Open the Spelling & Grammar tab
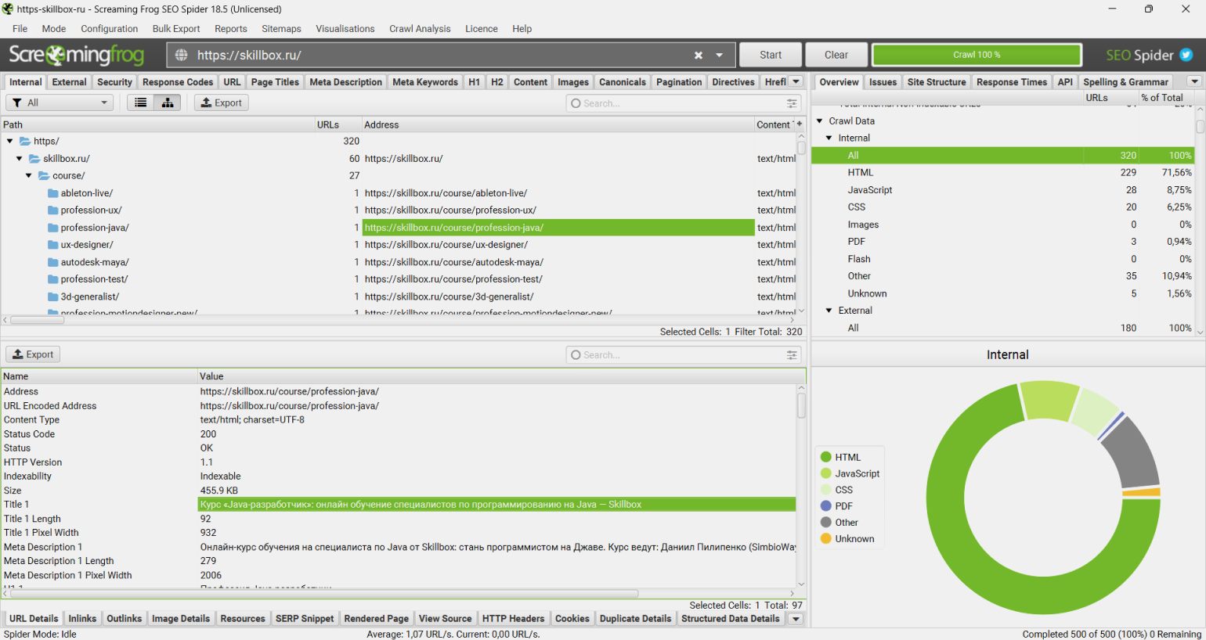1206x640 pixels. pyautogui.click(x=1126, y=82)
